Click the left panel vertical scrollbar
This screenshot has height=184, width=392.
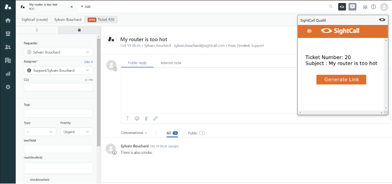99,92
